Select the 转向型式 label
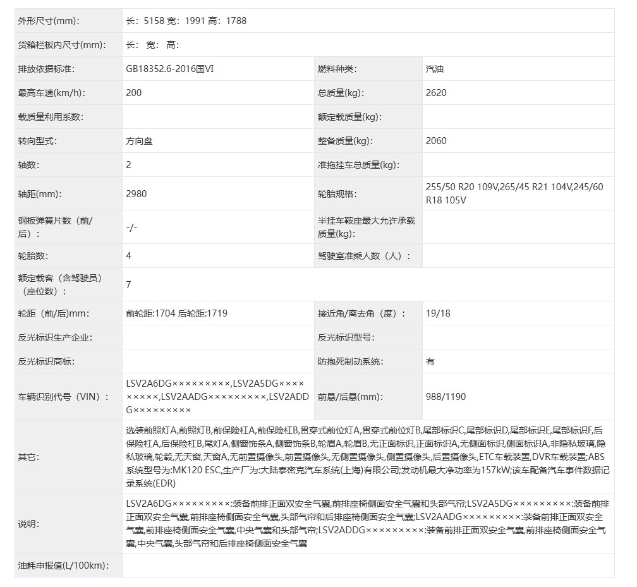The image size is (637, 587). 37,141
